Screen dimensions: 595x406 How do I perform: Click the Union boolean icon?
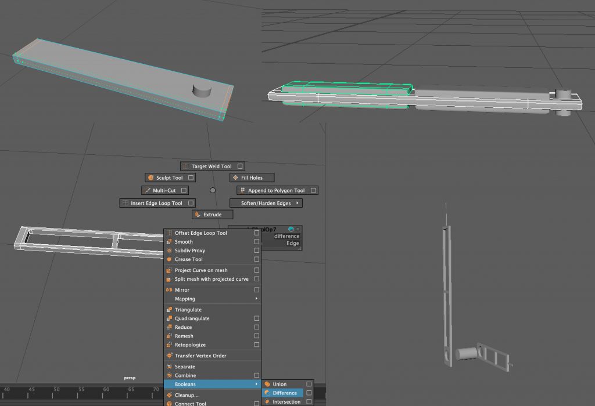[267, 384]
